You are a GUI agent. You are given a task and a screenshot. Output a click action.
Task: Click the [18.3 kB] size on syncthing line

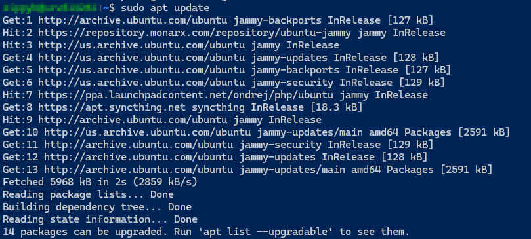(336, 107)
